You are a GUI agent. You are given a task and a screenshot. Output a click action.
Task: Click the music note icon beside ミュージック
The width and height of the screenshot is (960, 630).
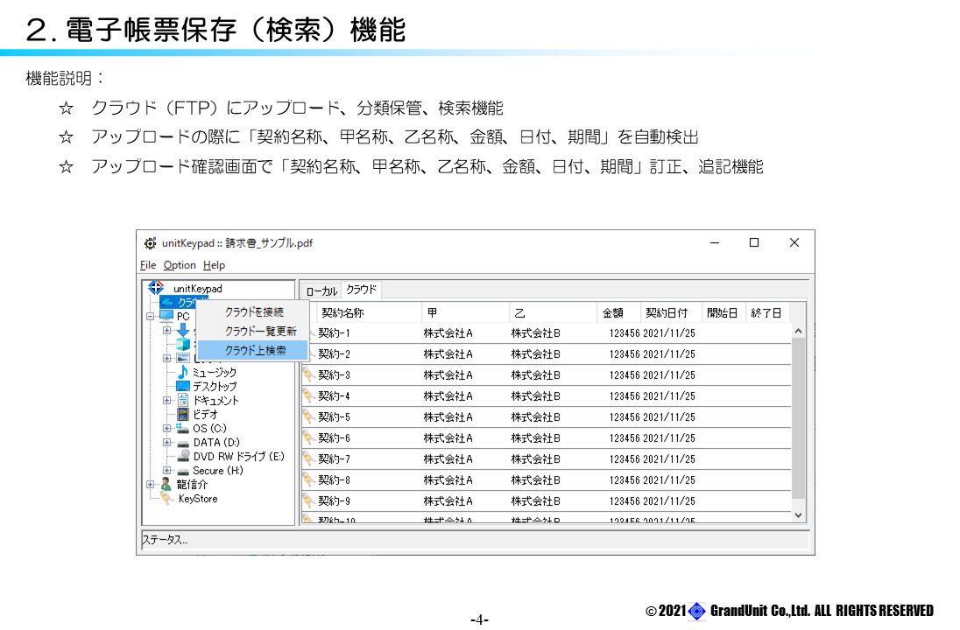[x=182, y=372]
